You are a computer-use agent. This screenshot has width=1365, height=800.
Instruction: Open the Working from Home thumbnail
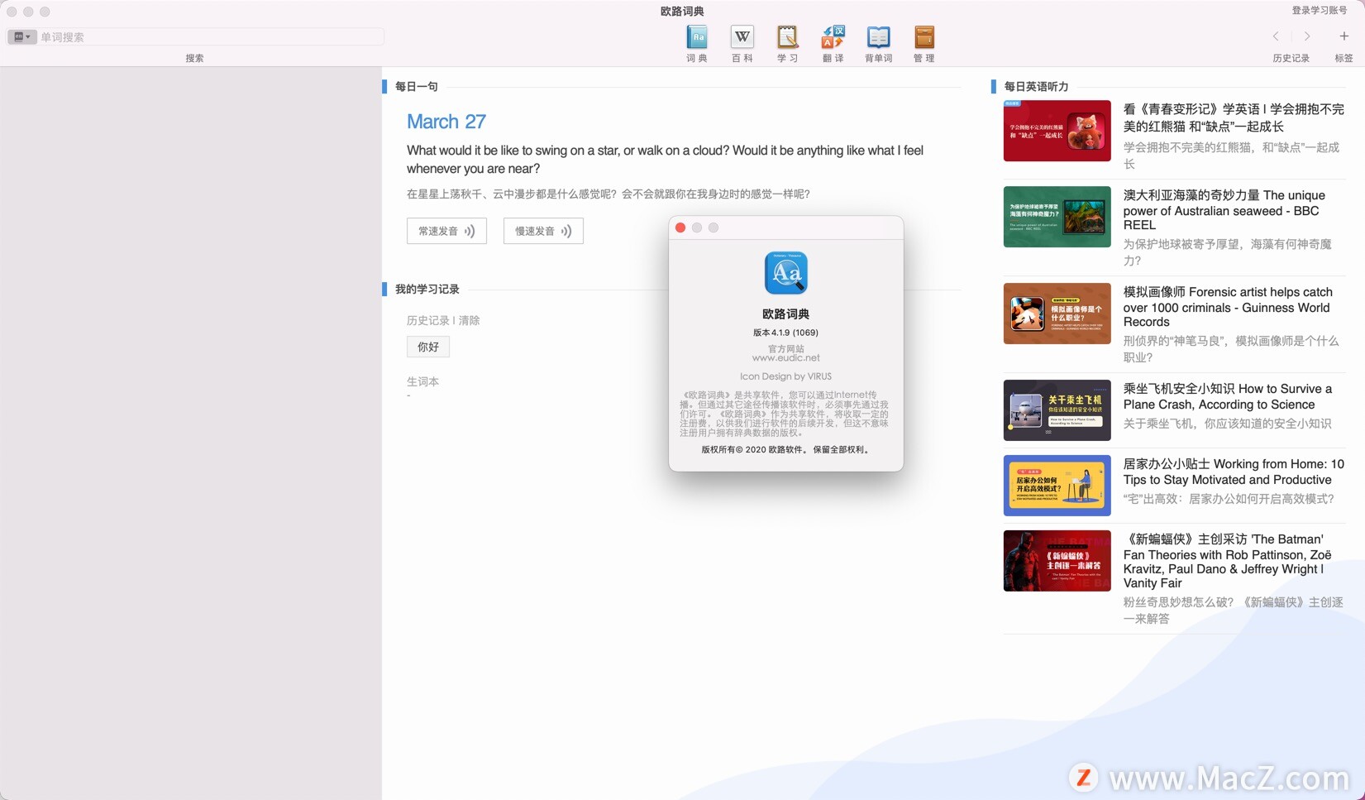(1057, 486)
